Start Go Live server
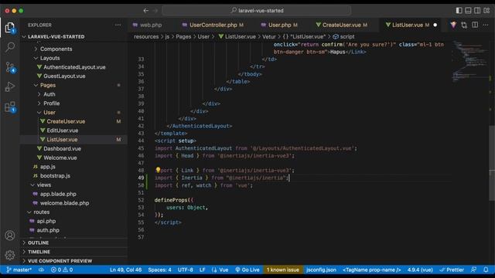The image size is (495, 278). coord(247,270)
